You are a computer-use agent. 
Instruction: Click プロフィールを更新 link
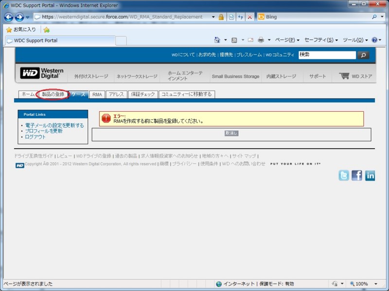[44, 131]
